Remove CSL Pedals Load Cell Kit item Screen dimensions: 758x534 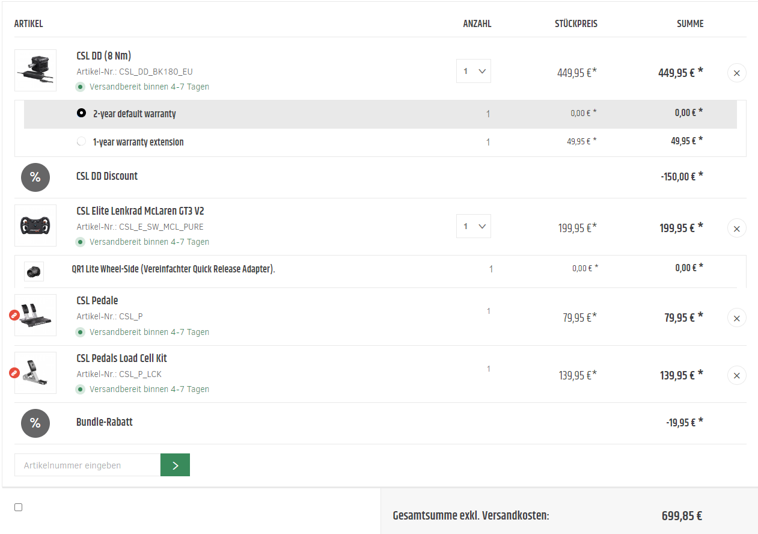coord(737,375)
